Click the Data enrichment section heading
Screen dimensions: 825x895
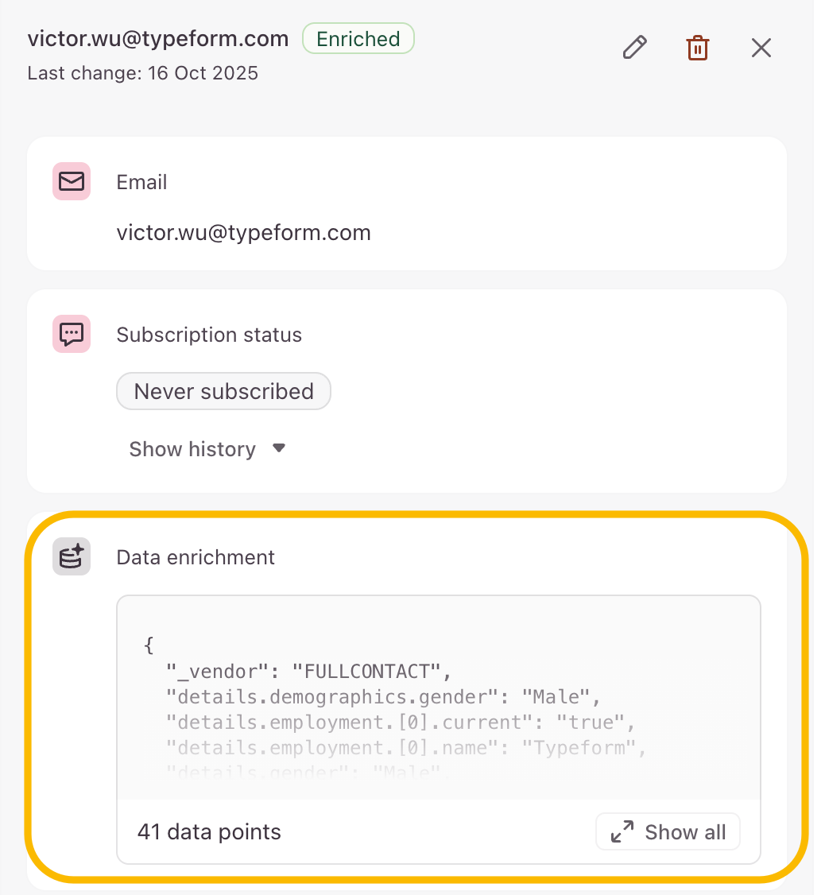[x=196, y=557]
